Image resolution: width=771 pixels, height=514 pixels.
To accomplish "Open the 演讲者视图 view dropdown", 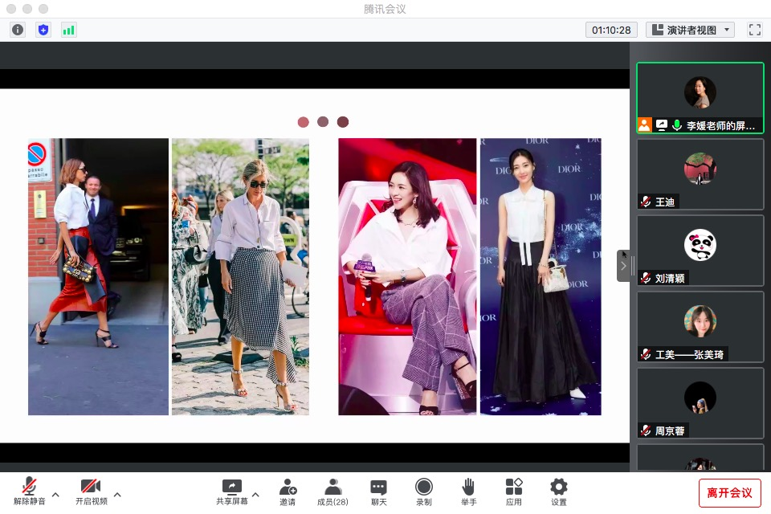I will pyautogui.click(x=691, y=30).
